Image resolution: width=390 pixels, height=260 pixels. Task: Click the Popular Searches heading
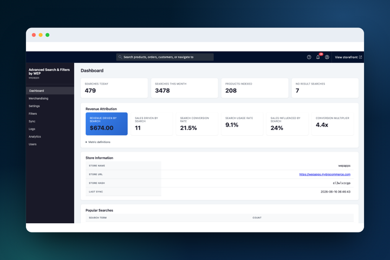coord(99,210)
